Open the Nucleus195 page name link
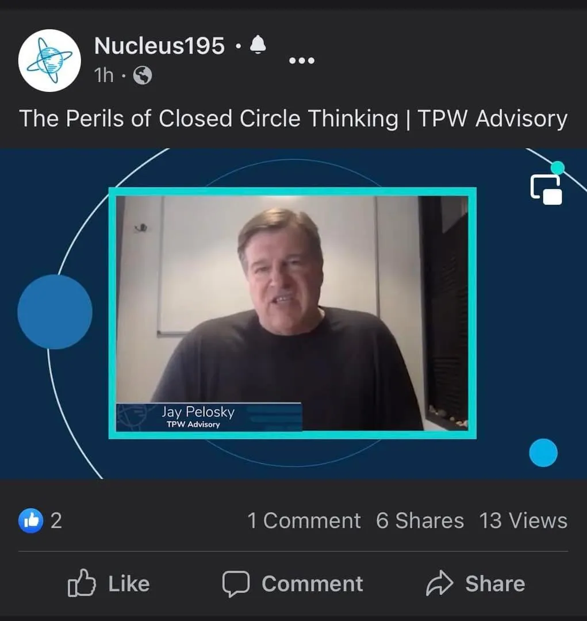 (159, 45)
